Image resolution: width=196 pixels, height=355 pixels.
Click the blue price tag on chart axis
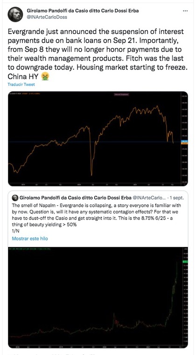click(184, 141)
